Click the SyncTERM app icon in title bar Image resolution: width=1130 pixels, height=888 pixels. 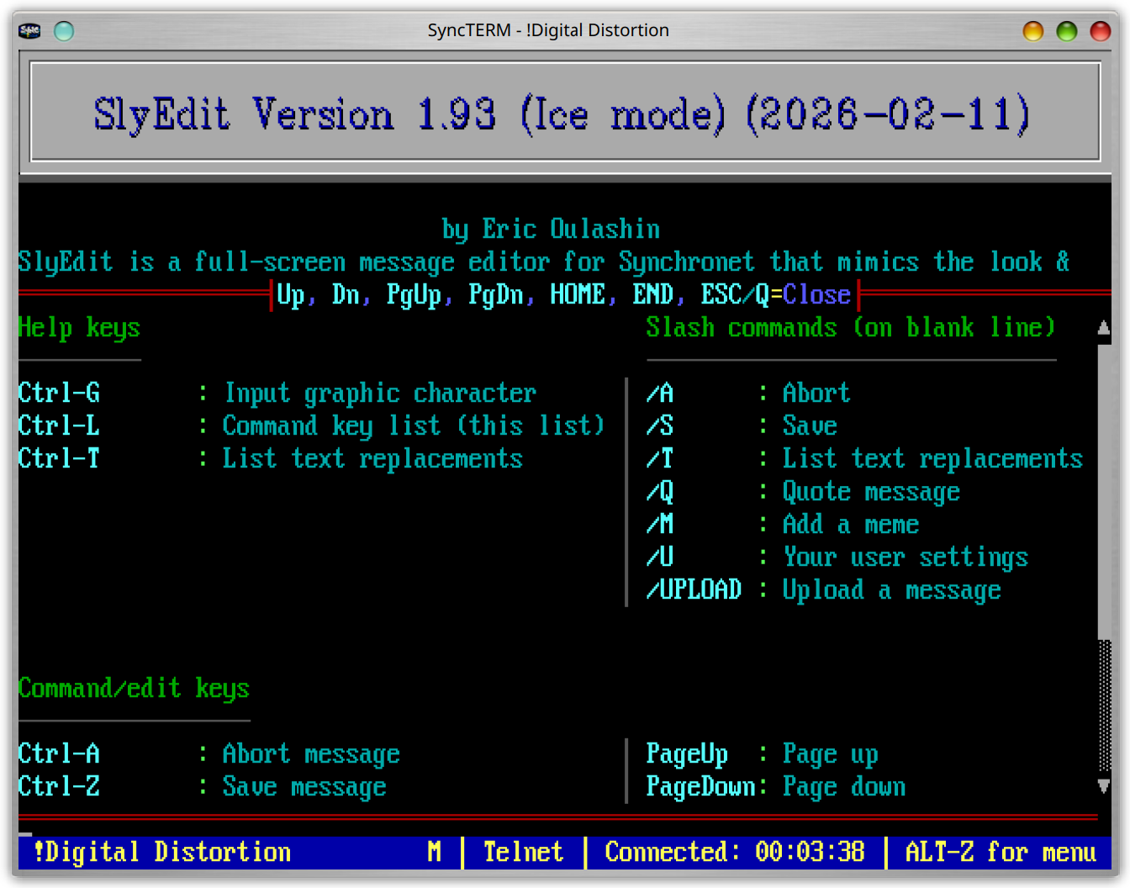[x=29, y=31]
